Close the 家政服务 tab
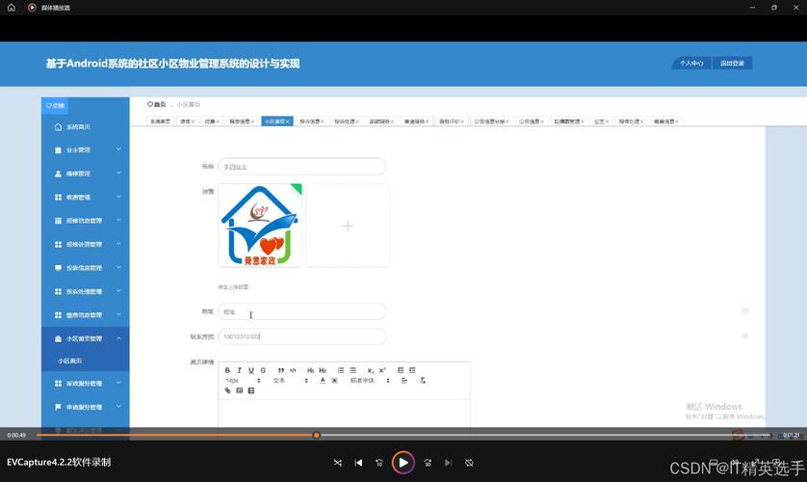The image size is (807, 482). pyautogui.click(x=392, y=121)
